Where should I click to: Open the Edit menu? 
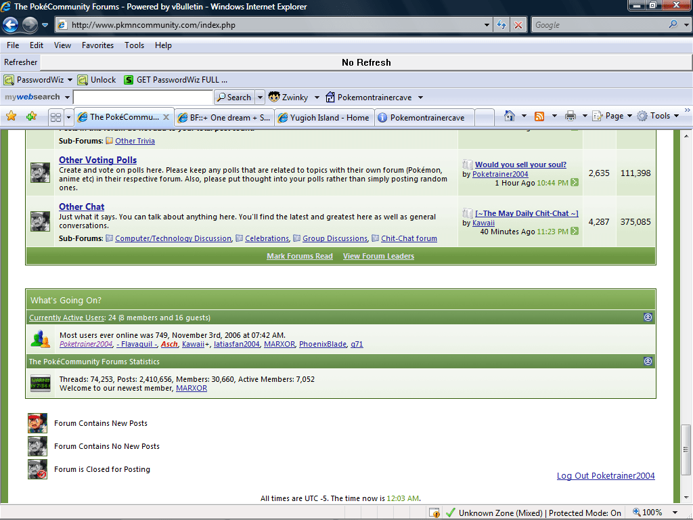(x=37, y=45)
